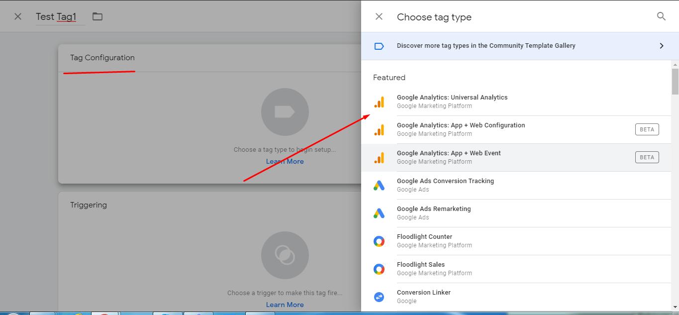
Task: Select the Google Ads Conversion Tracking icon
Action: coord(379,186)
